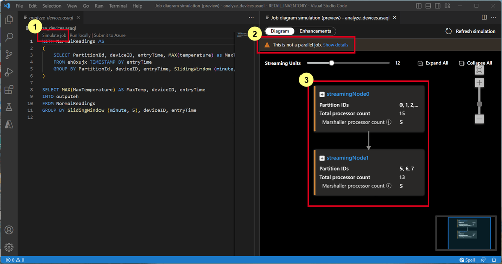Image resolution: width=502 pixels, height=264 pixels.
Task: Show Marshaller processor count info for streamingNode0
Action: click(389, 122)
